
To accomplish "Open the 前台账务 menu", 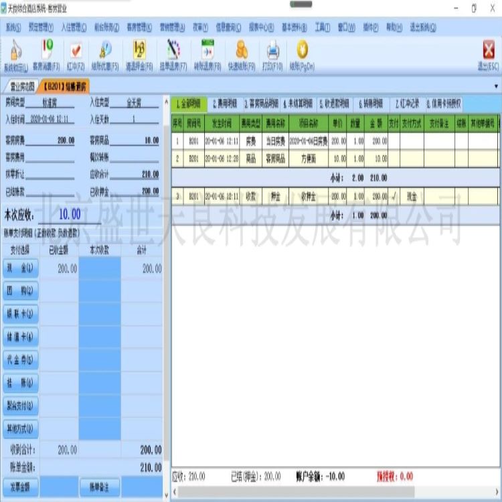I will (x=106, y=27).
